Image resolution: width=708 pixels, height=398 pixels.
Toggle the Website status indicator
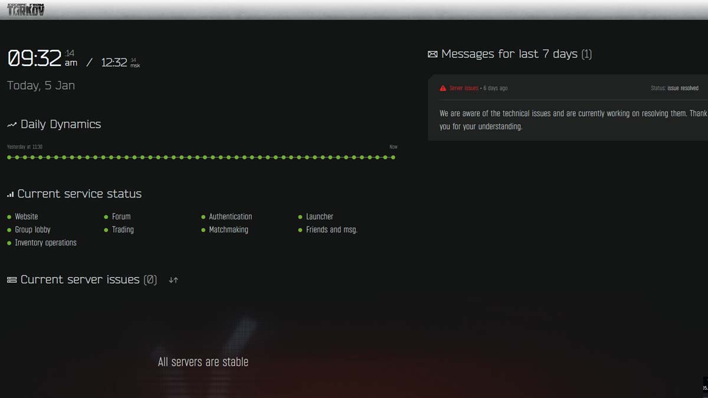pyautogui.click(x=9, y=216)
